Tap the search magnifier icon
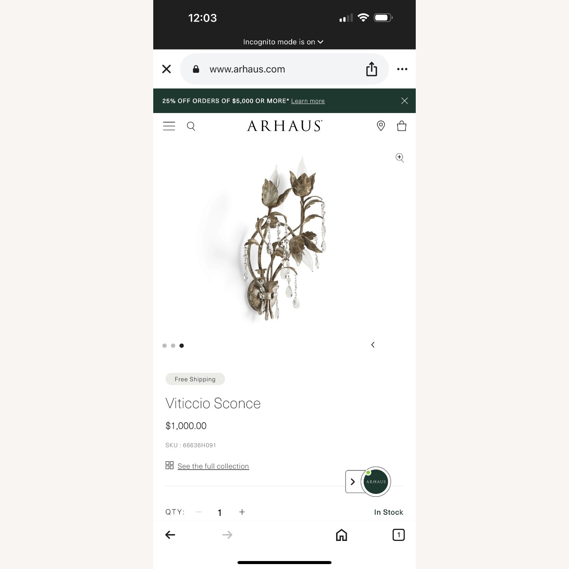This screenshot has width=569, height=569. (191, 126)
